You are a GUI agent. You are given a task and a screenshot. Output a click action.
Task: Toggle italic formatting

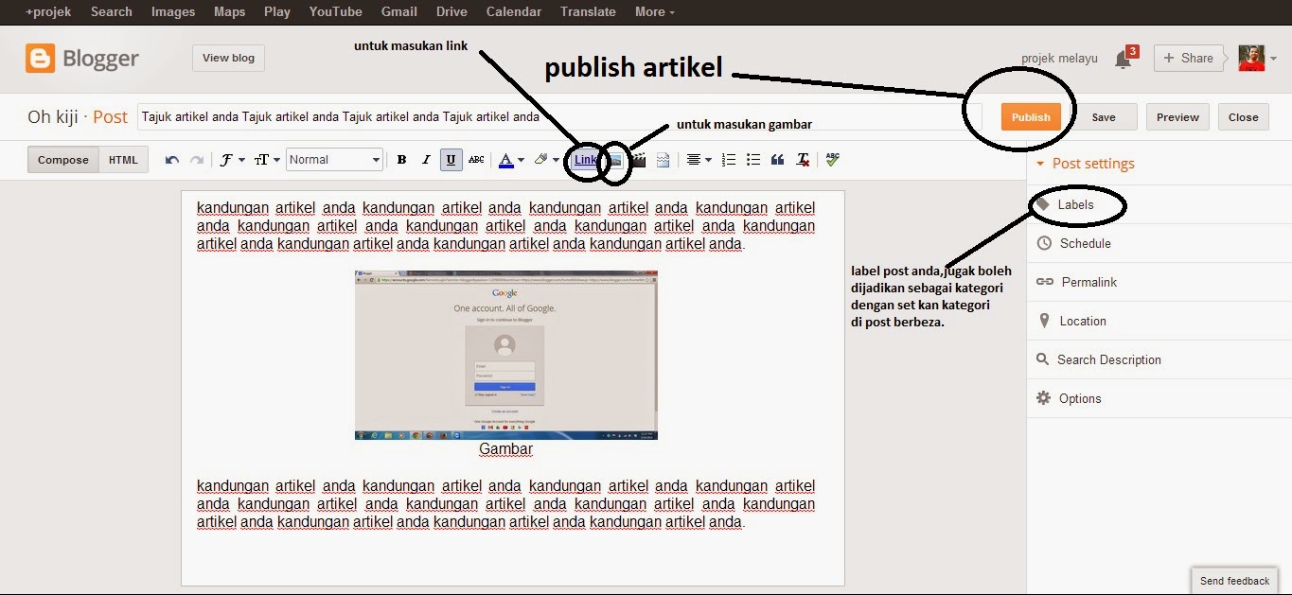(x=426, y=159)
